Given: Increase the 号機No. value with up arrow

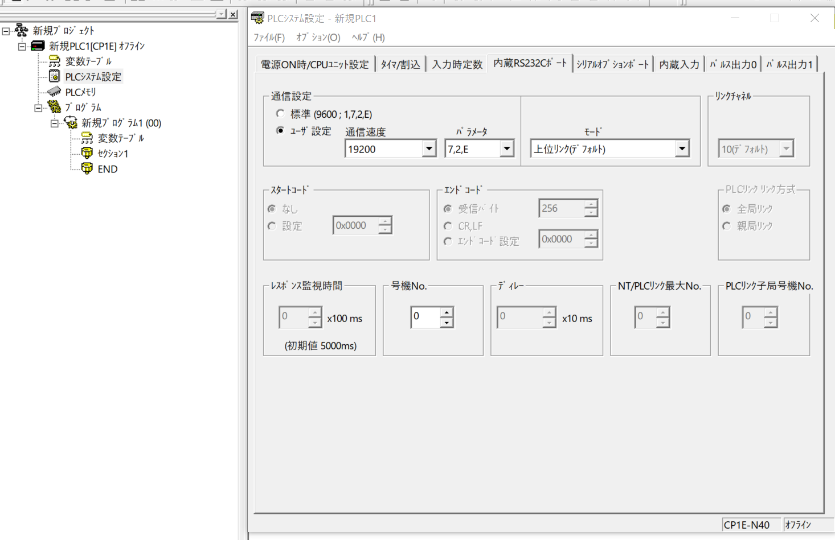Looking at the screenshot, I should [x=447, y=312].
